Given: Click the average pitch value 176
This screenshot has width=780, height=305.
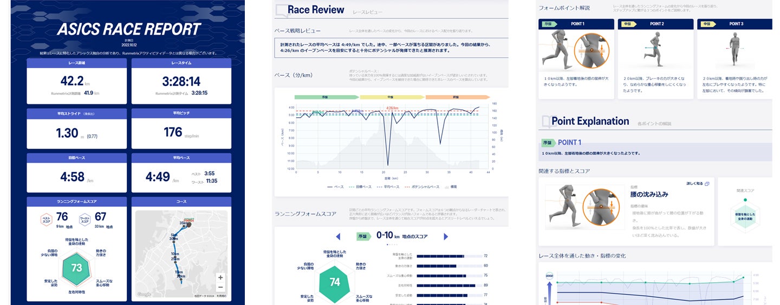Looking at the screenshot, I should 173,132.
